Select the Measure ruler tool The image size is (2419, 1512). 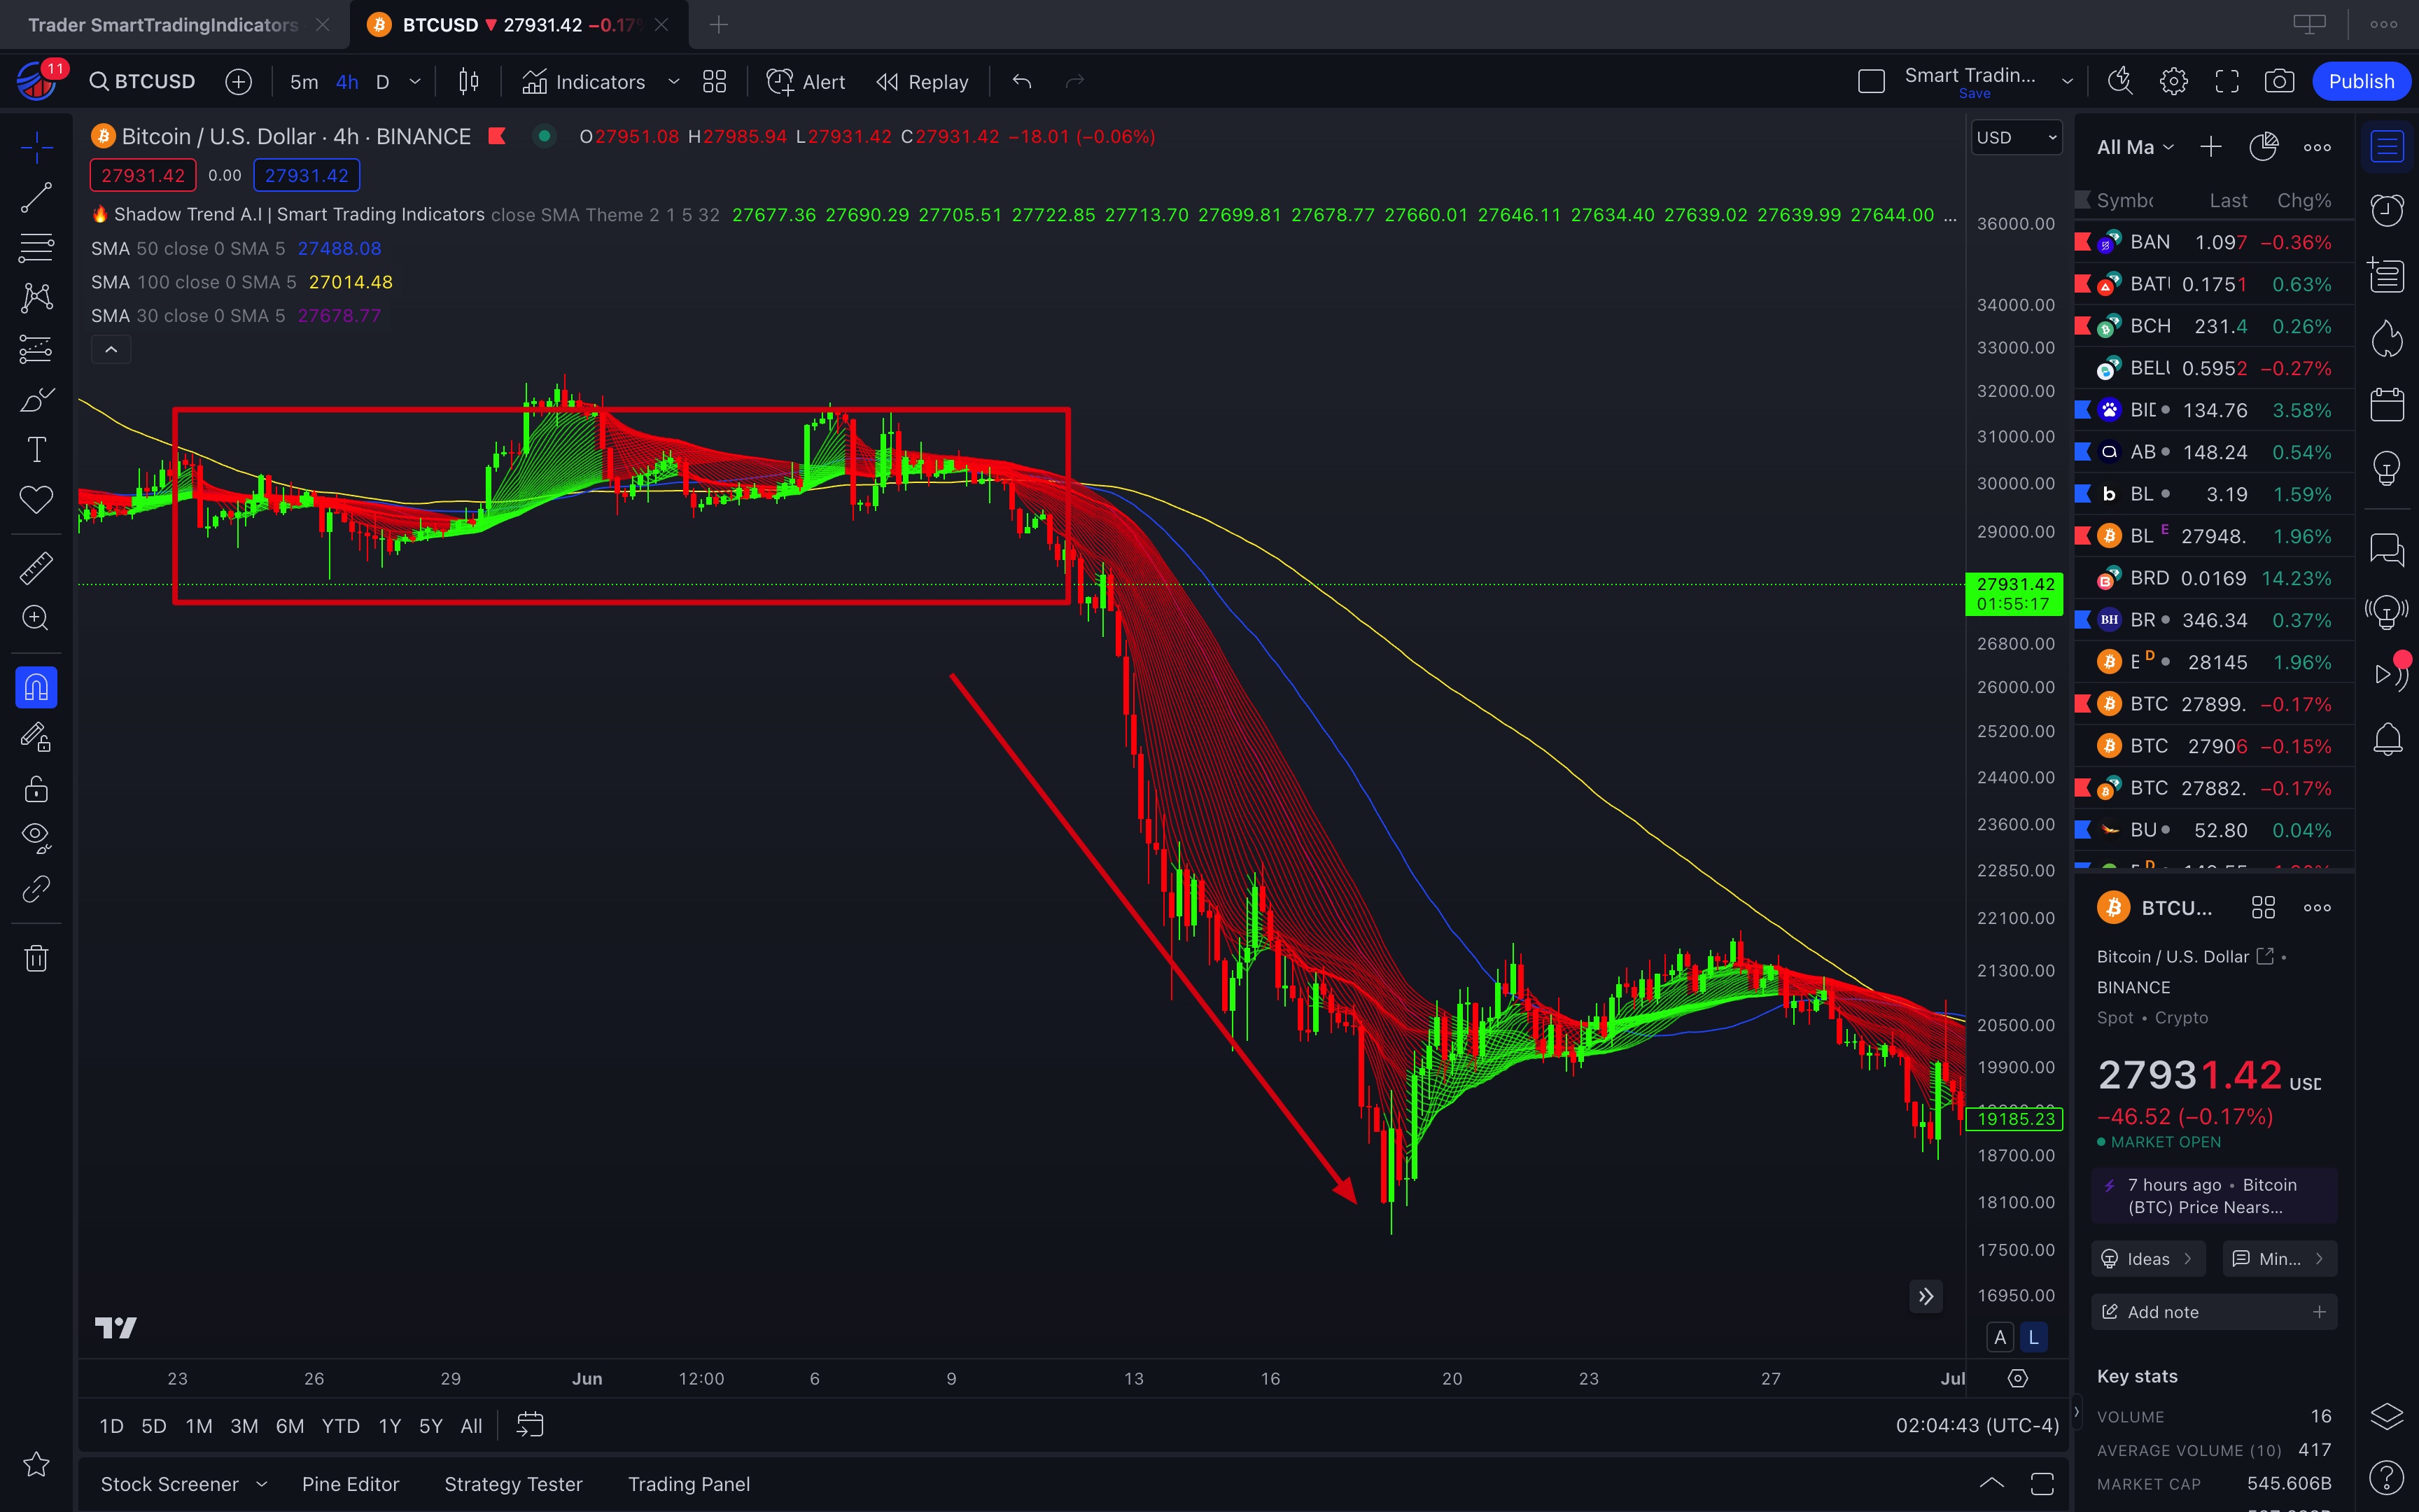pyautogui.click(x=36, y=568)
